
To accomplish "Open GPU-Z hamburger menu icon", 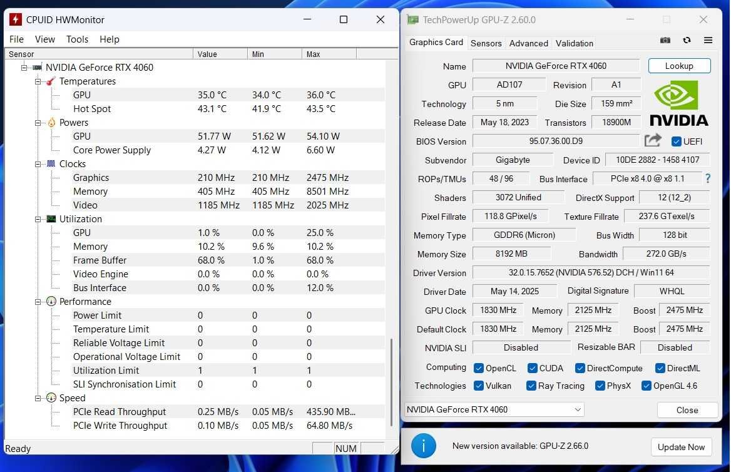I will (x=708, y=40).
